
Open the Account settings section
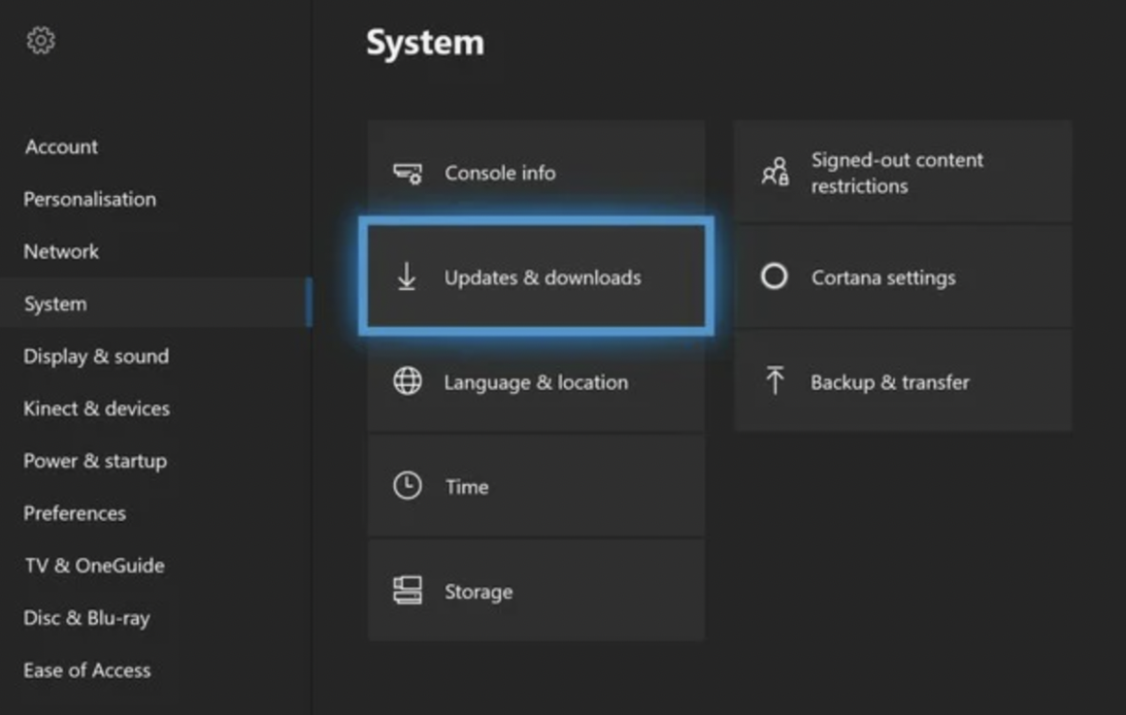tap(60, 146)
